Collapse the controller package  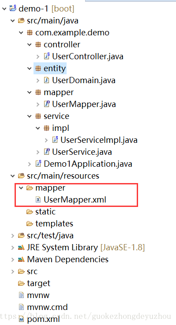30,45
